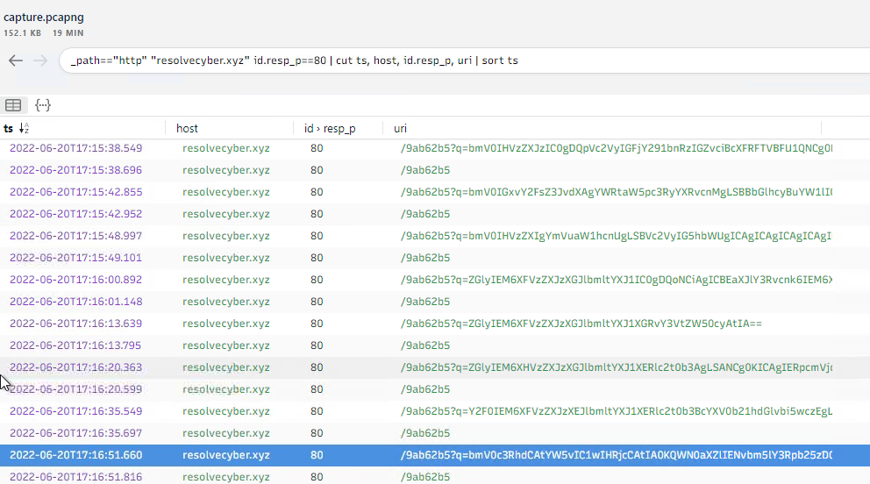This screenshot has width=870, height=484.
Task: Switch to table view icon
Action: pos(13,105)
